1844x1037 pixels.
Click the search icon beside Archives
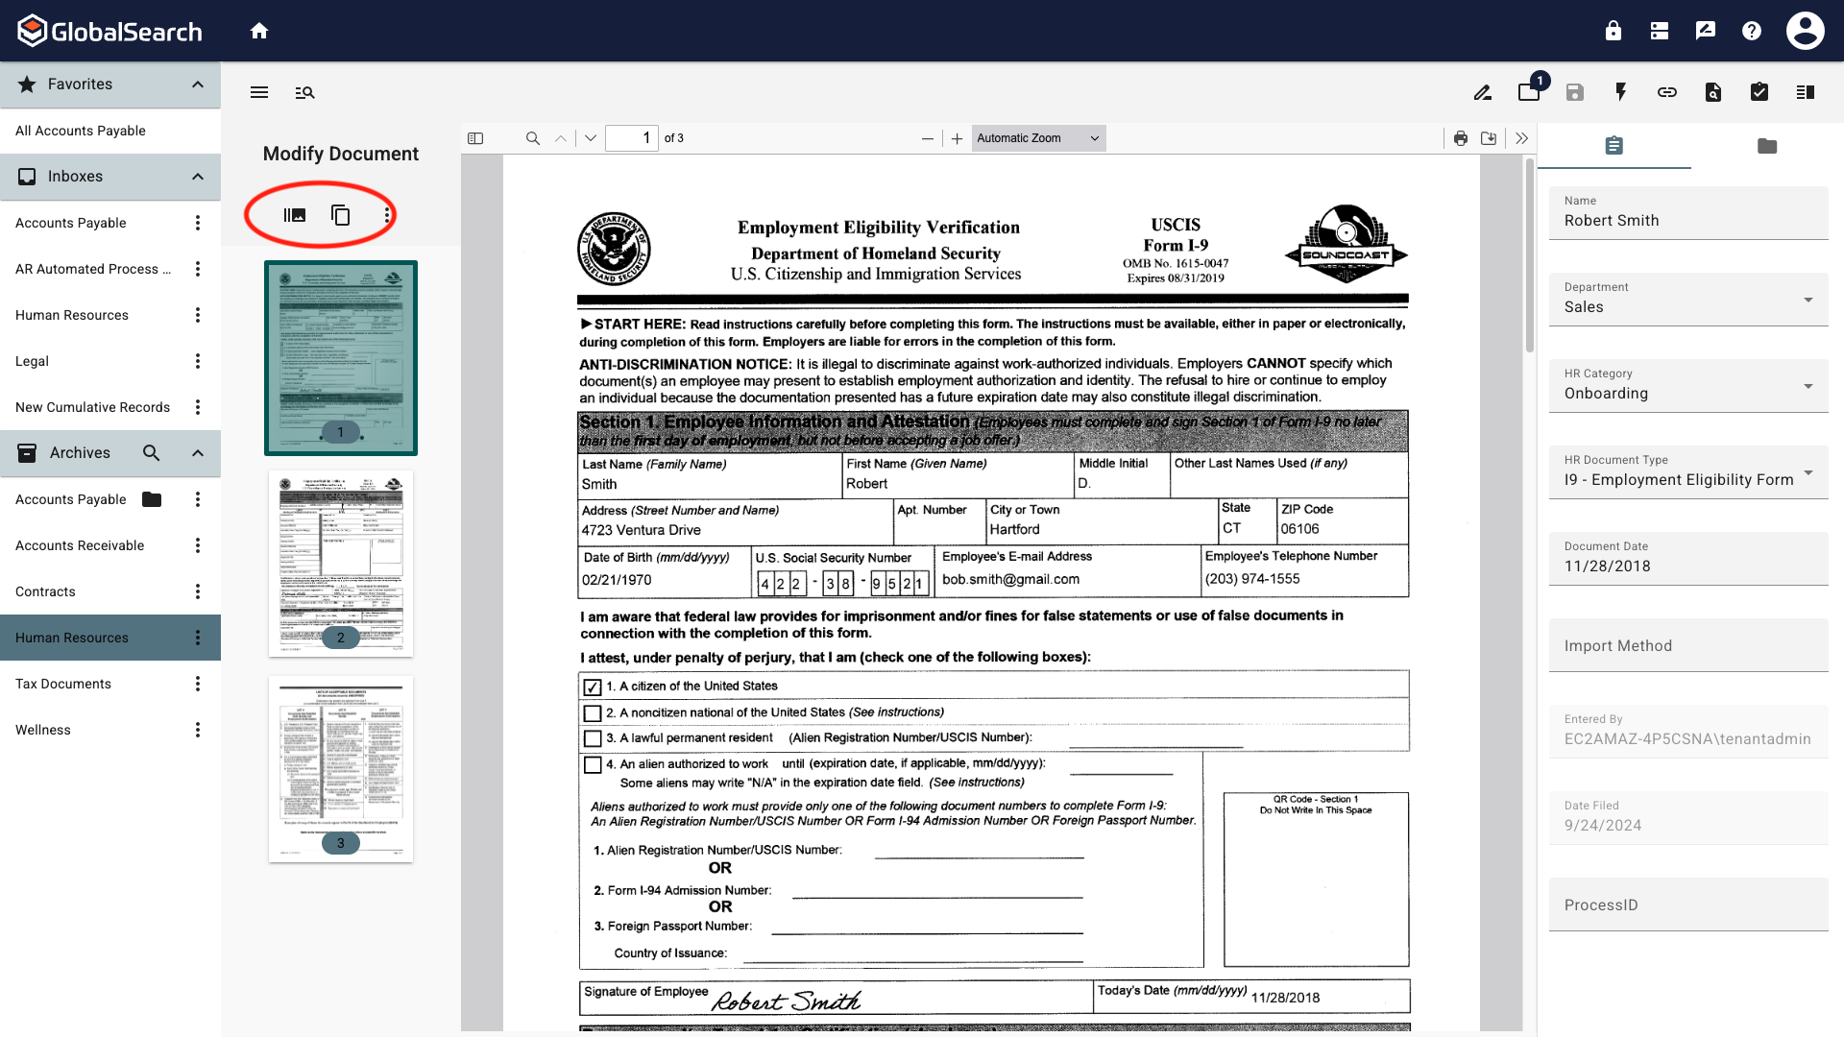(x=151, y=452)
